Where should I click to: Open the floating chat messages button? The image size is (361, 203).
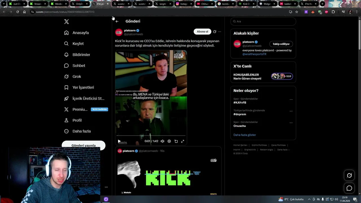pos(349,188)
